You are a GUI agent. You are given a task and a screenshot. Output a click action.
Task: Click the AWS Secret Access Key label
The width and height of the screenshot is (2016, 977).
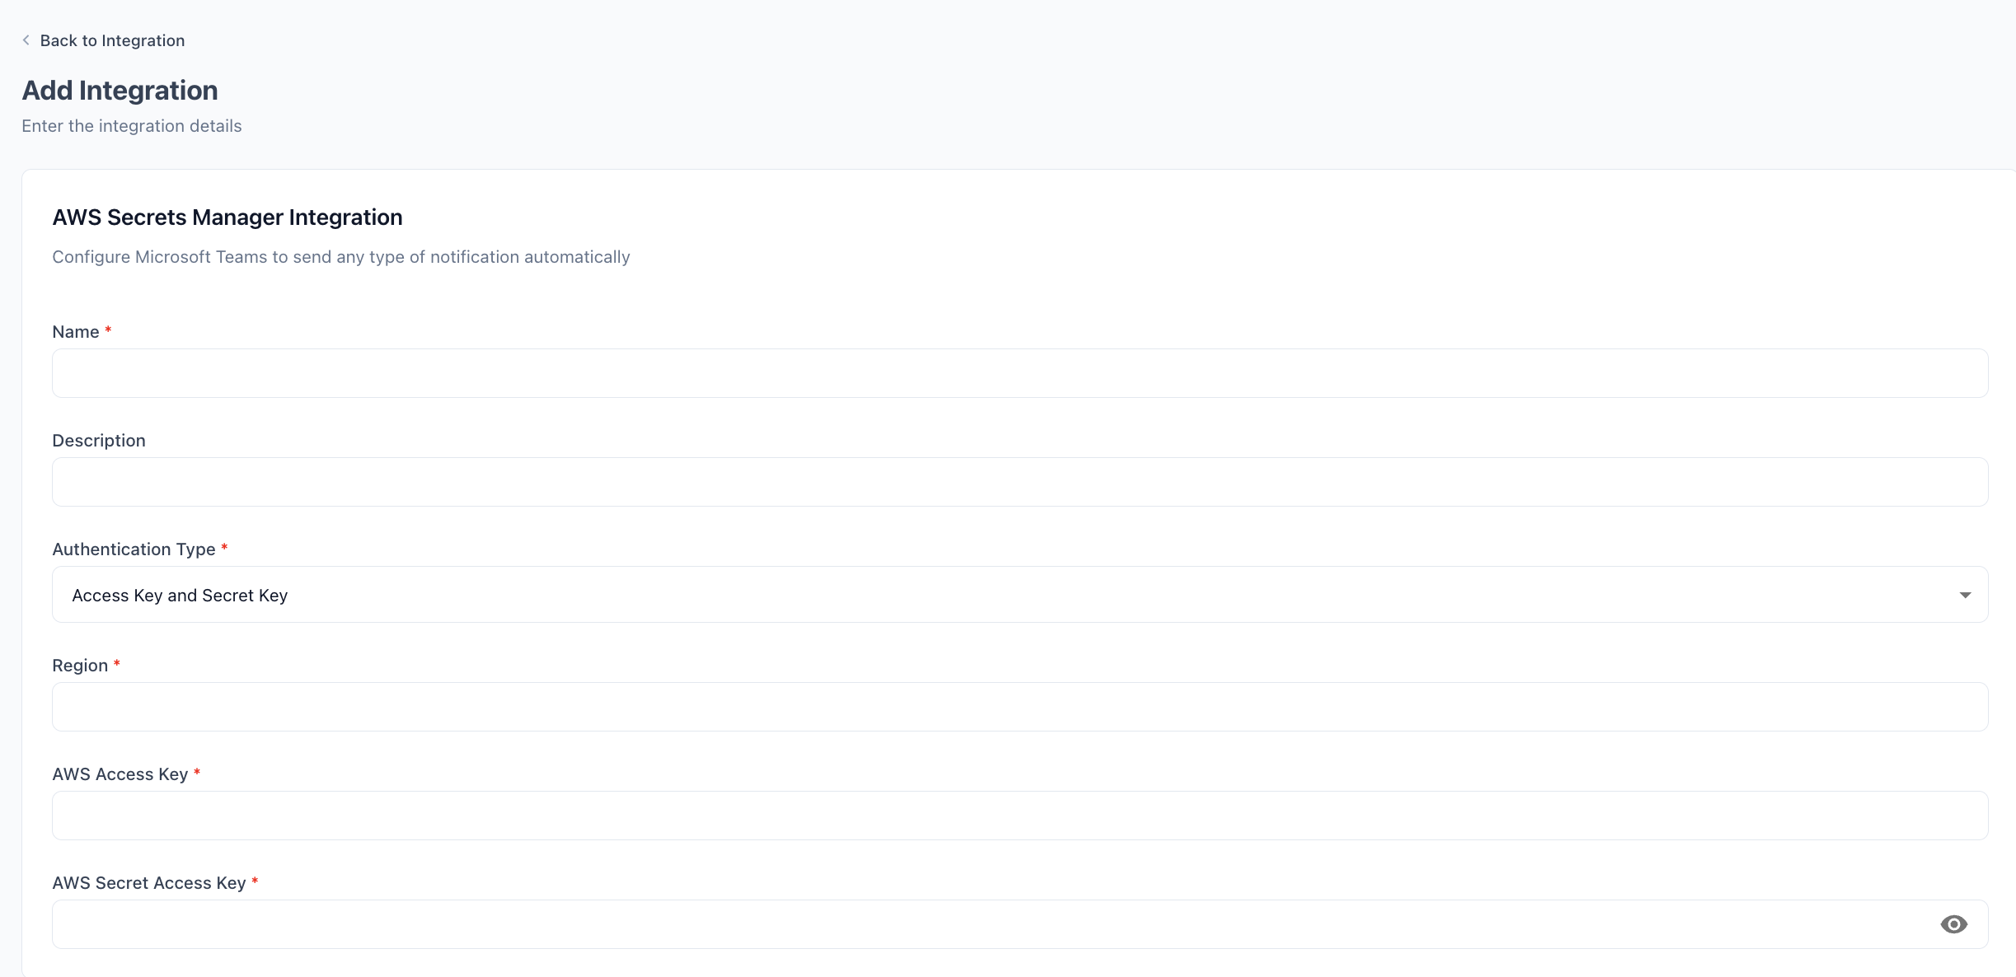149,883
